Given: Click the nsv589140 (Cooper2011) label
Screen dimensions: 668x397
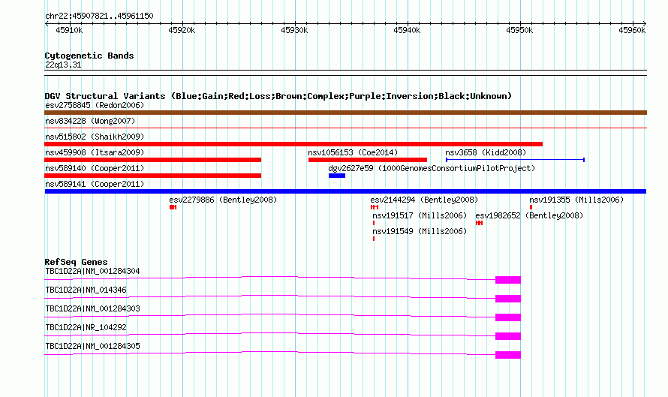Looking at the screenshot, I should tap(95, 168).
